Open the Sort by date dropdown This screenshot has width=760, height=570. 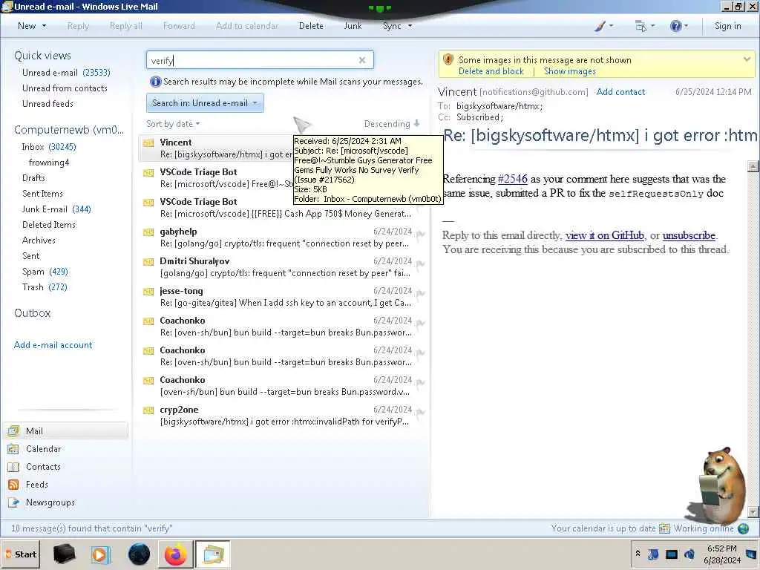click(173, 124)
